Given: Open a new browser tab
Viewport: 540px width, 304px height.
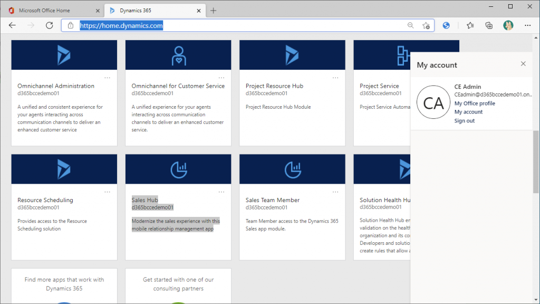Looking at the screenshot, I should click(213, 11).
